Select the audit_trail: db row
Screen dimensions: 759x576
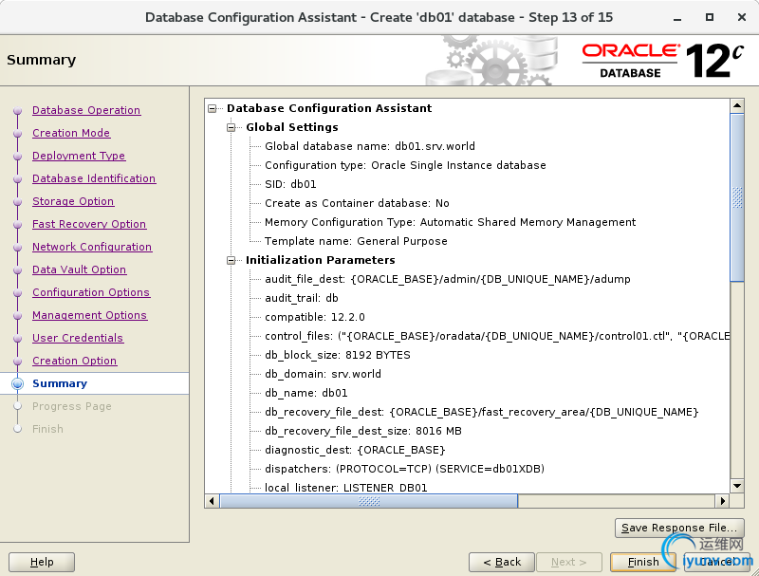302,298
